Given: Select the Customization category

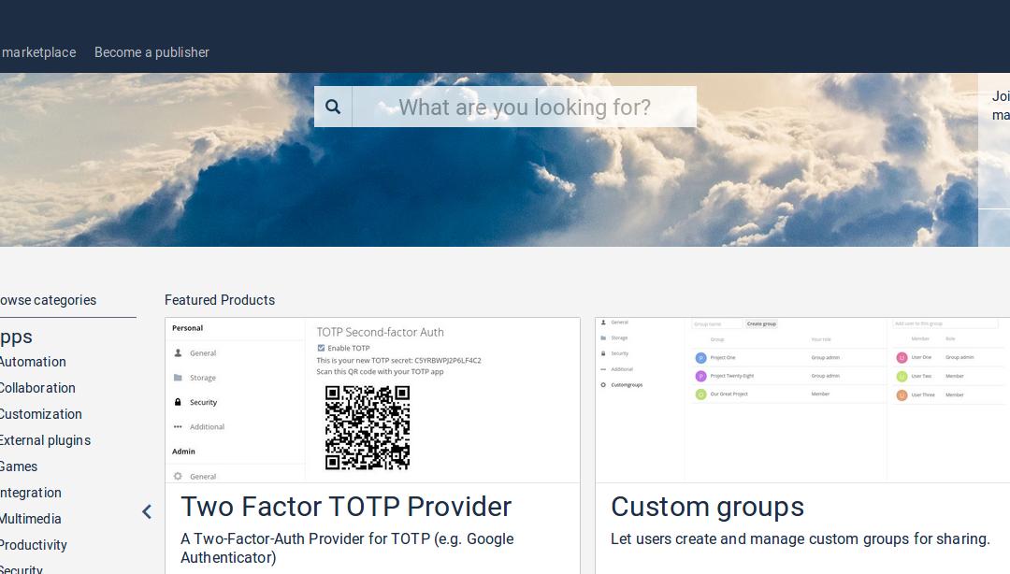Looking at the screenshot, I should pos(40,414).
